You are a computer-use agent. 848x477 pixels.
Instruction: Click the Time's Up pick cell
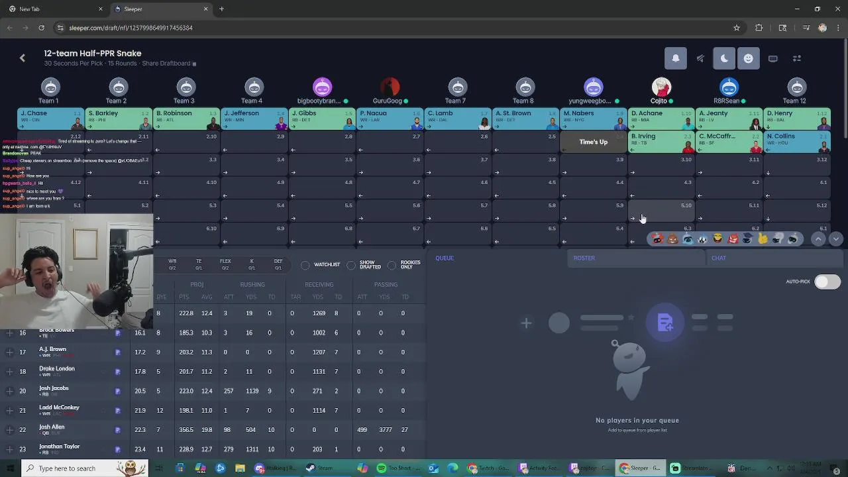tap(593, 142)
